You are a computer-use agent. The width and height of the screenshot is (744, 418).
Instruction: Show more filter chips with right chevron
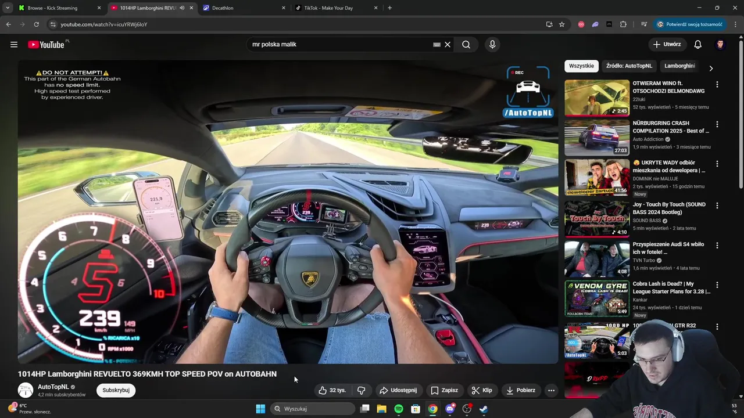tap(711, 68)
